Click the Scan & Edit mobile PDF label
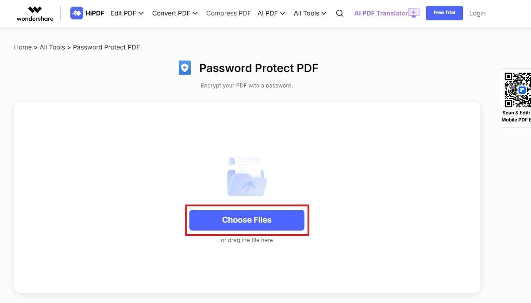Image resolution: width=531 pixels, height=303 pixels. point(516,116)
